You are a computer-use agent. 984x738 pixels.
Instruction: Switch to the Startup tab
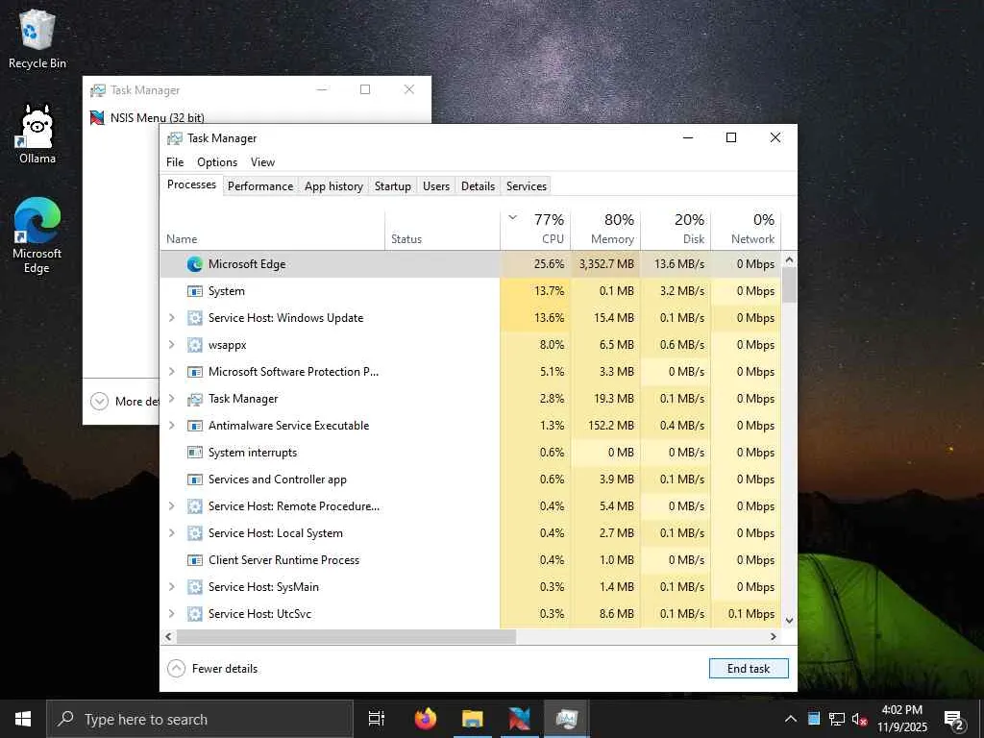coord(393,186)
